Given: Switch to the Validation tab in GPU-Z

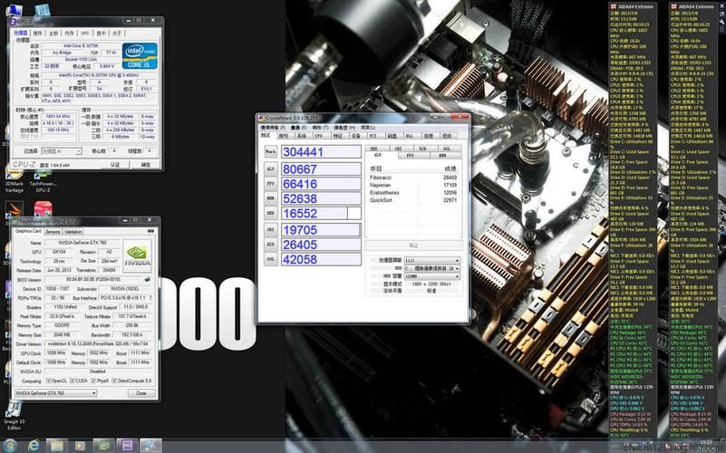Looking at the screenshot, I should (x=73, y=231).
